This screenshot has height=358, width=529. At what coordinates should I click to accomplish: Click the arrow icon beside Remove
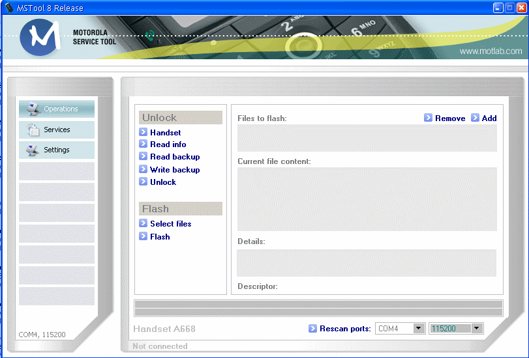428,118
